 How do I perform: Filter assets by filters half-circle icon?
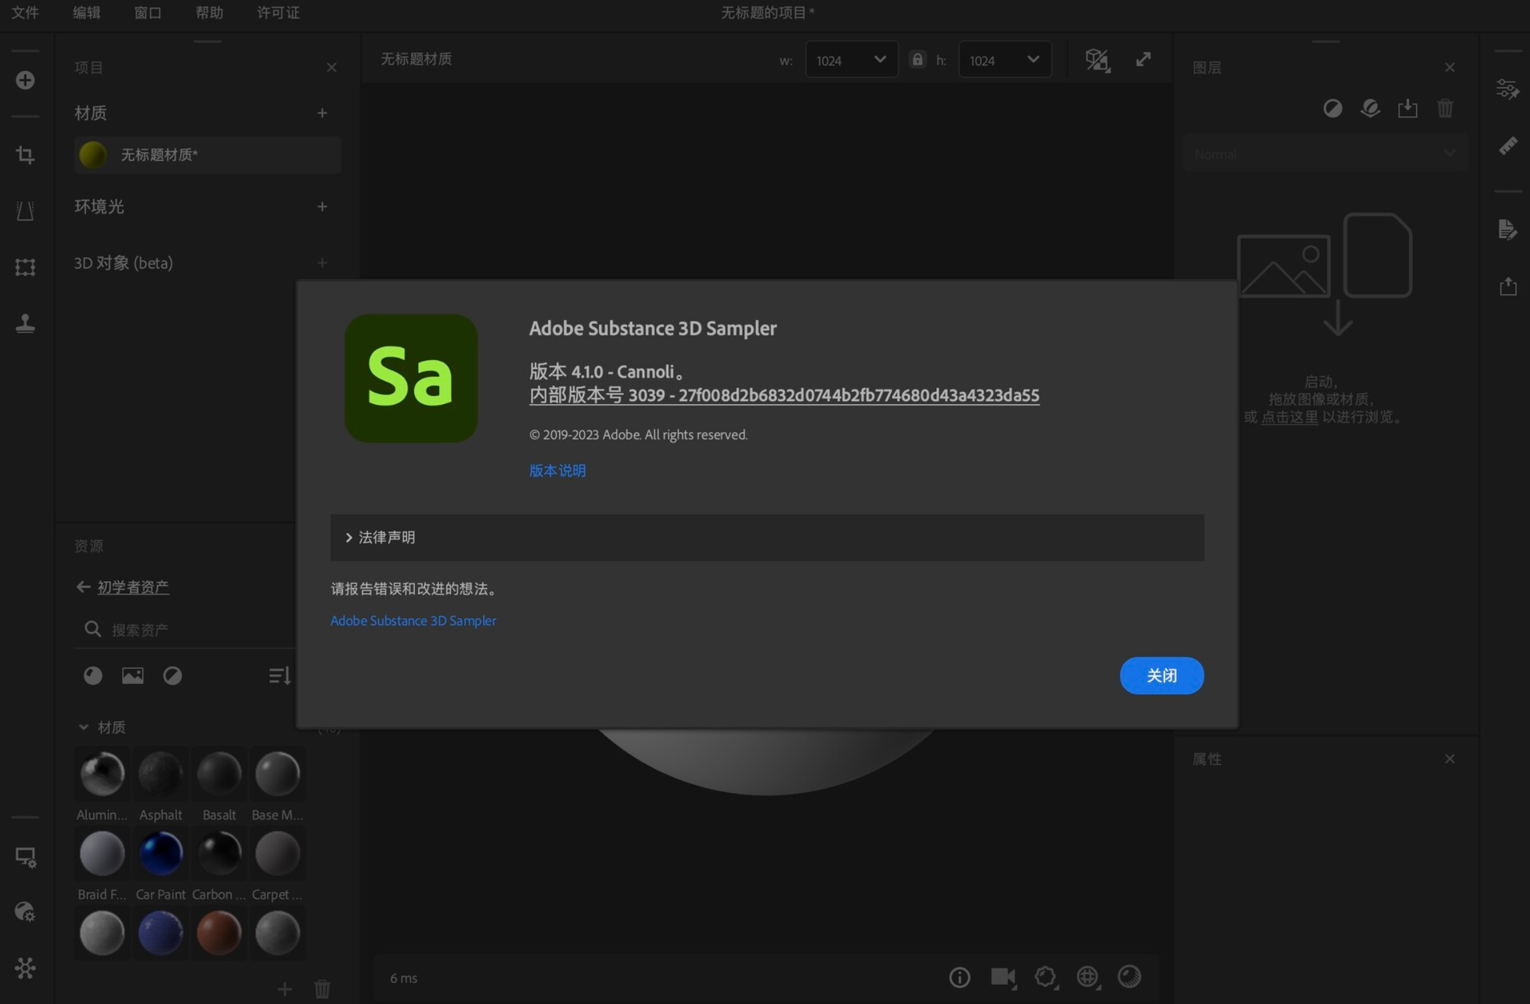(172, 676)
